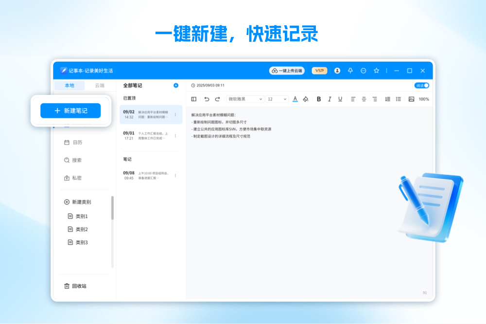The image size is (486, 324).
Task: Click the note text line mentioning SVN
Action: click(x=231, y=129)
